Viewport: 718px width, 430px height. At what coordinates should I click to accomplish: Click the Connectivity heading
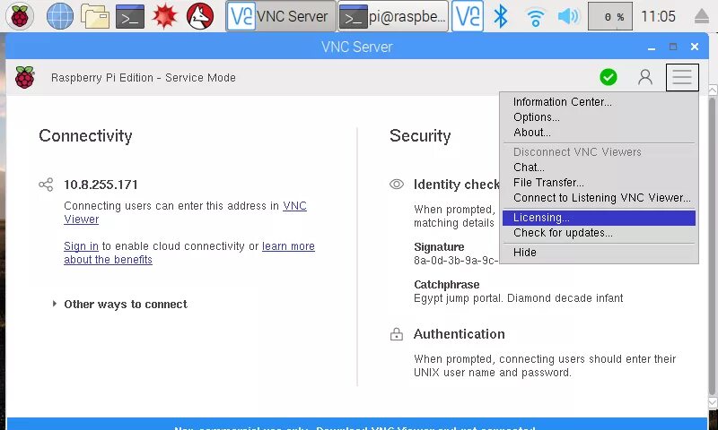click(x=85, y=135)
